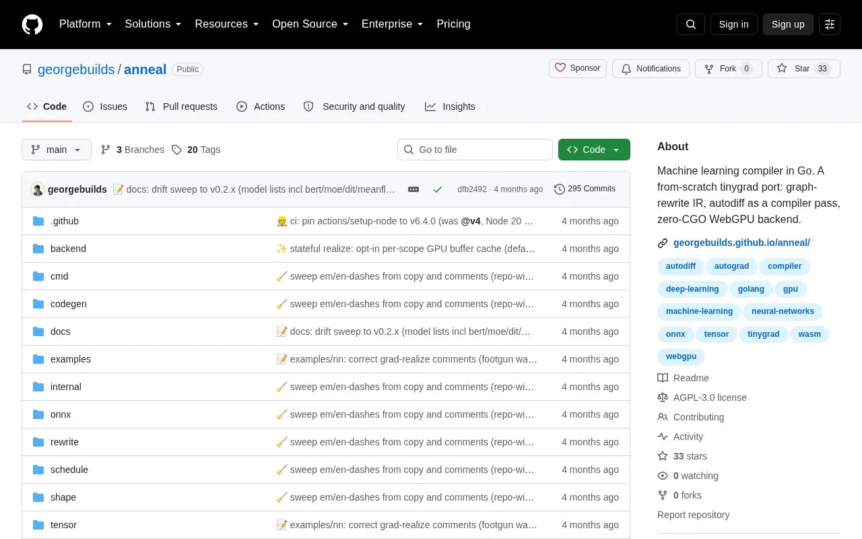Fork the anneal repository
862x539 pixels.
[729, 69]
